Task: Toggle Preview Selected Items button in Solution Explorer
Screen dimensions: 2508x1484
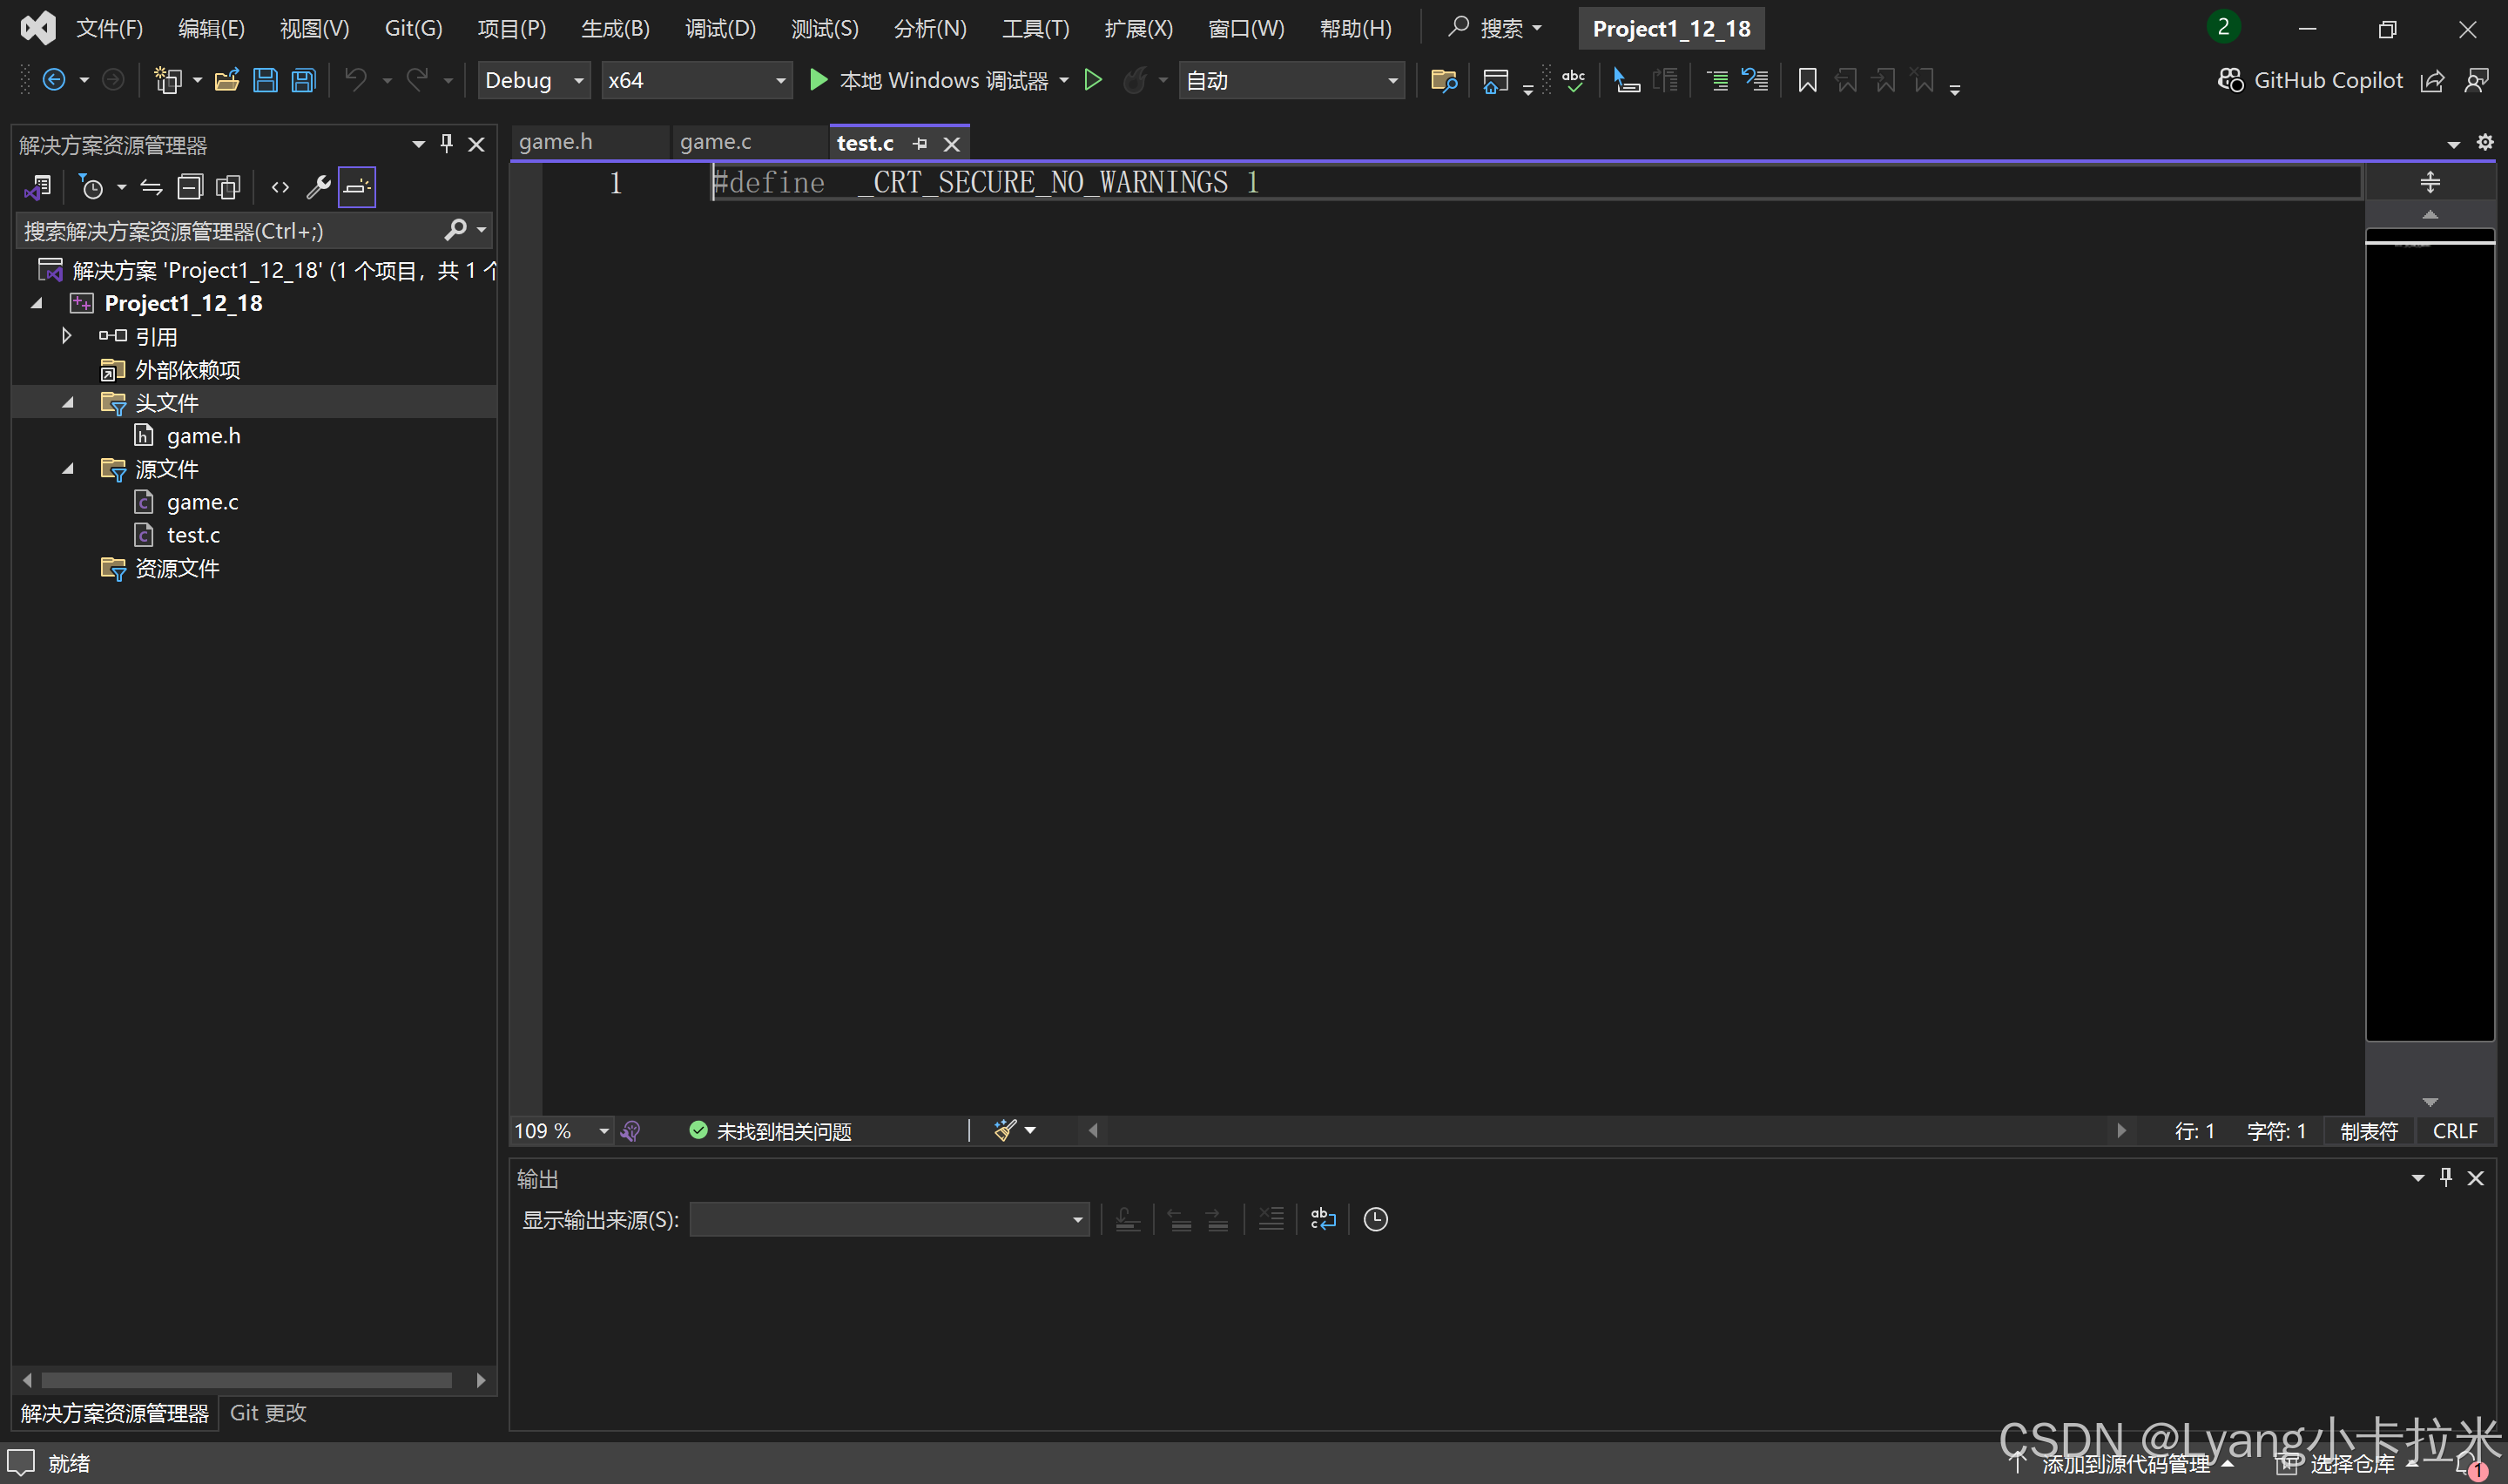Action: point(357,187)
